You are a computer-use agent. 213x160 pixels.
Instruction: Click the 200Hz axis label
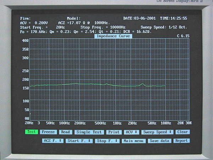[80, 123]
